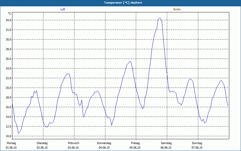Select the 14,0 y-axis value
Screen dimensions: 241x151
[x=8, y=117]
